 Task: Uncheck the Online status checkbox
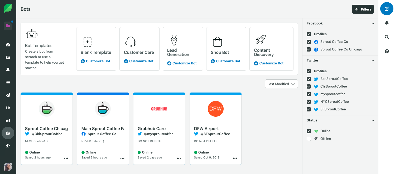coord(309,131)
